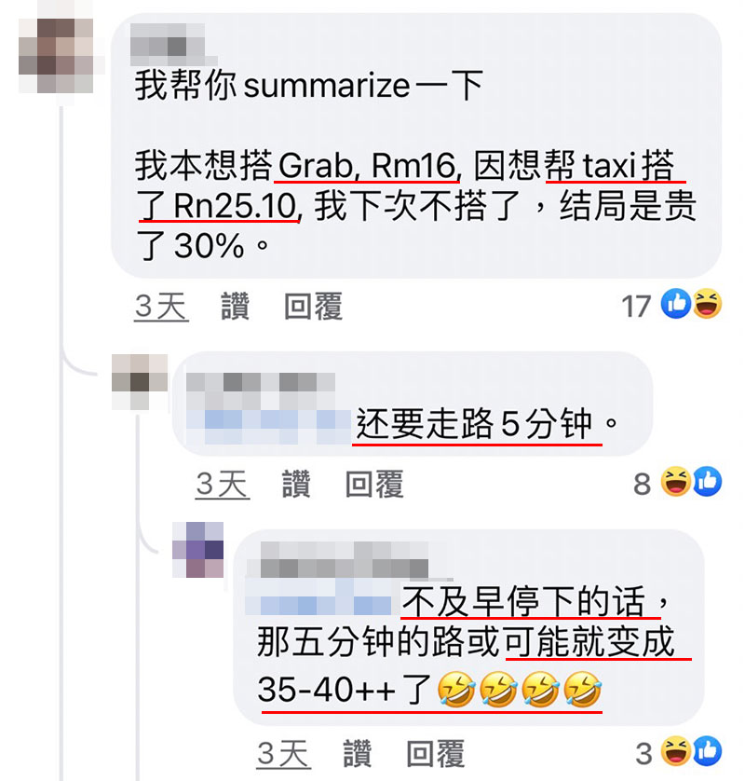
Task: Like the summarize comment with 讚
Action: (x=235, y=306)
